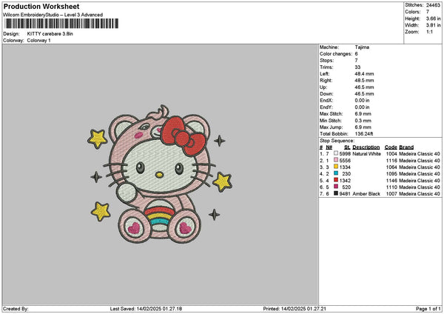Select the 'Page 1 of 1' footer text

coord(428,309)
